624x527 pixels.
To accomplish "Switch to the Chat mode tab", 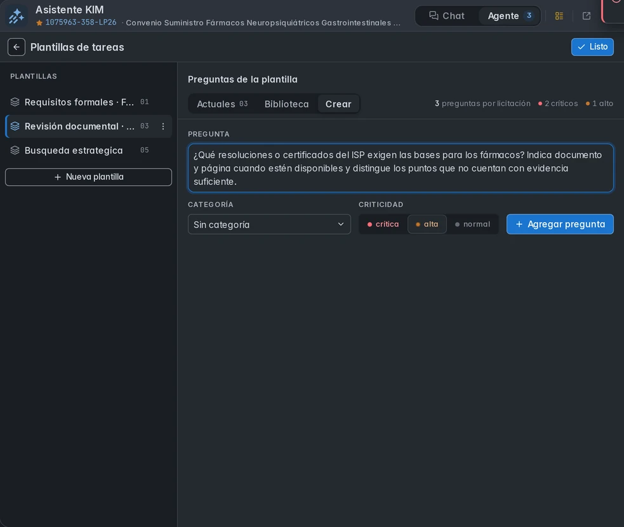I will [x=447, y=16].
